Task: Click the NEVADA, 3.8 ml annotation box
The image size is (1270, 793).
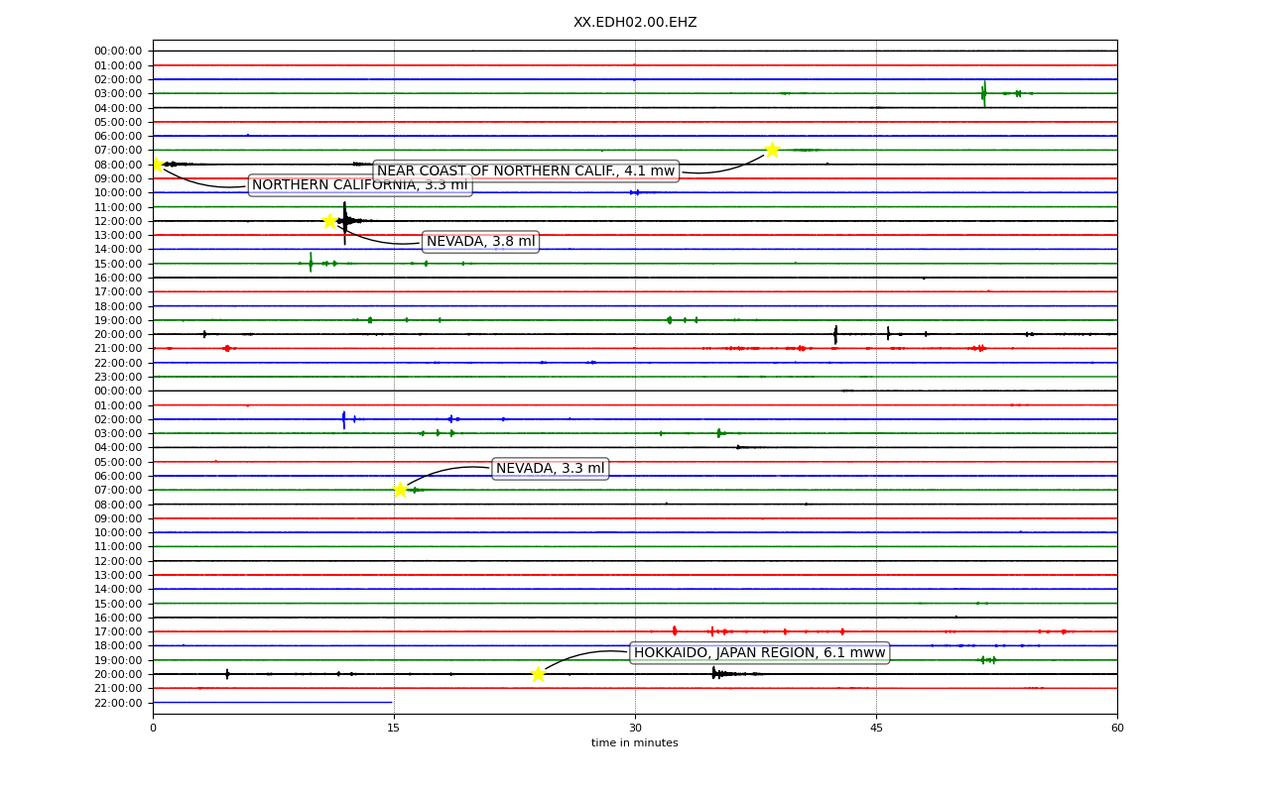Action: click(x=480, y=242)
